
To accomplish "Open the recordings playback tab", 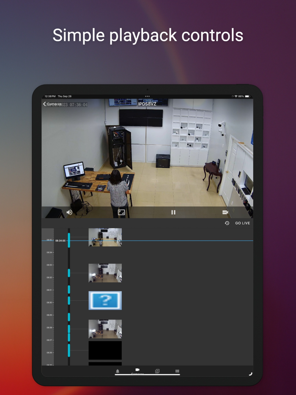I will [157, 371].
